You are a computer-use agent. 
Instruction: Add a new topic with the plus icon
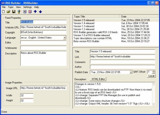click(25, 12)
